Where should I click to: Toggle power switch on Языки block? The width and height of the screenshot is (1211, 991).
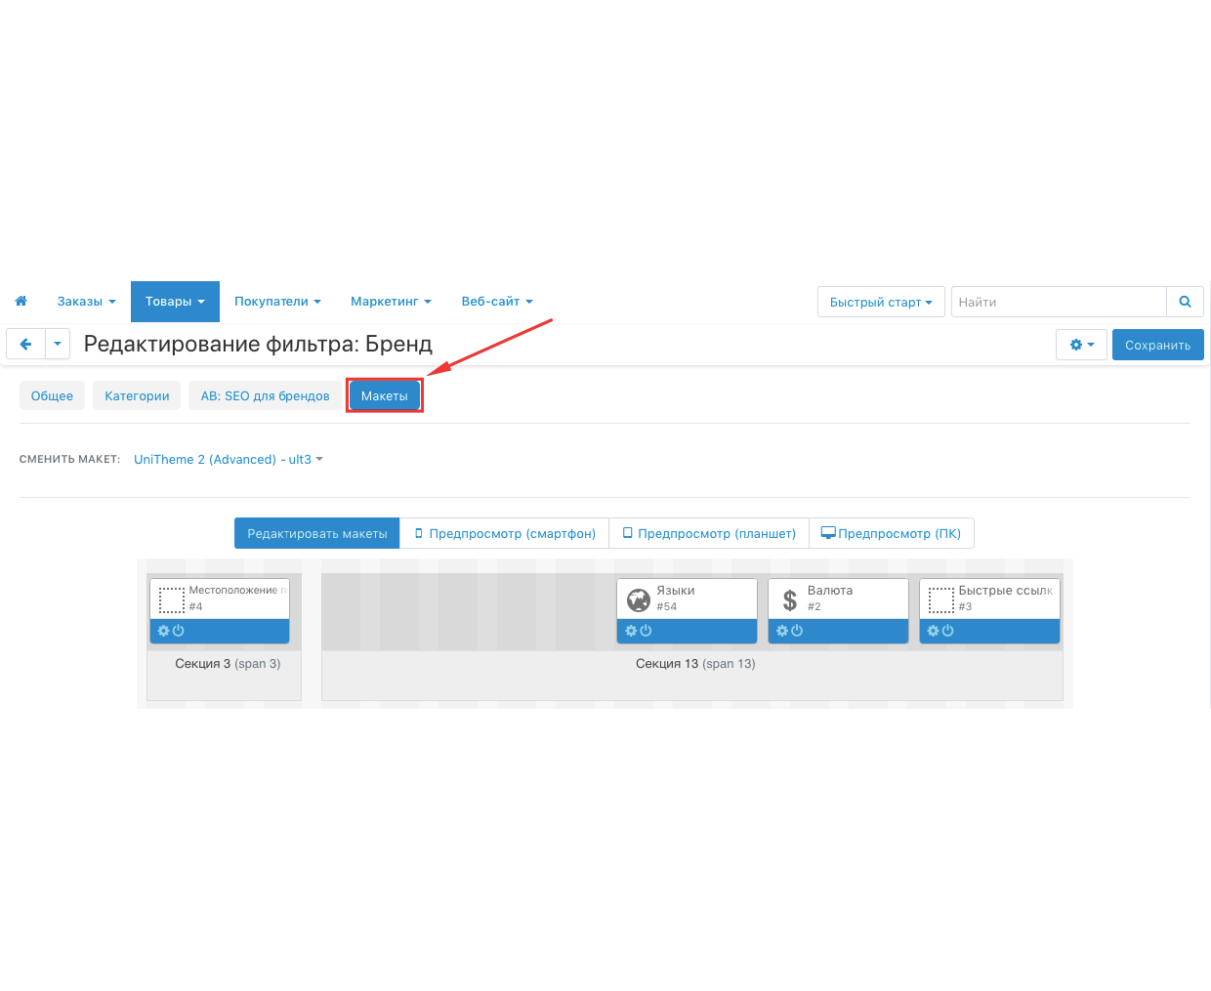point(646,631)
